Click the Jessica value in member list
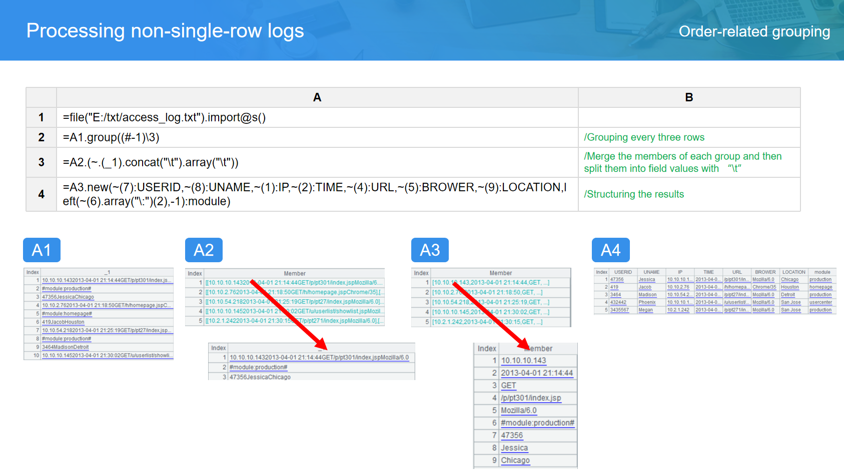Image resolution: width=844 pixels, height=474 pixels. (514, 448)
